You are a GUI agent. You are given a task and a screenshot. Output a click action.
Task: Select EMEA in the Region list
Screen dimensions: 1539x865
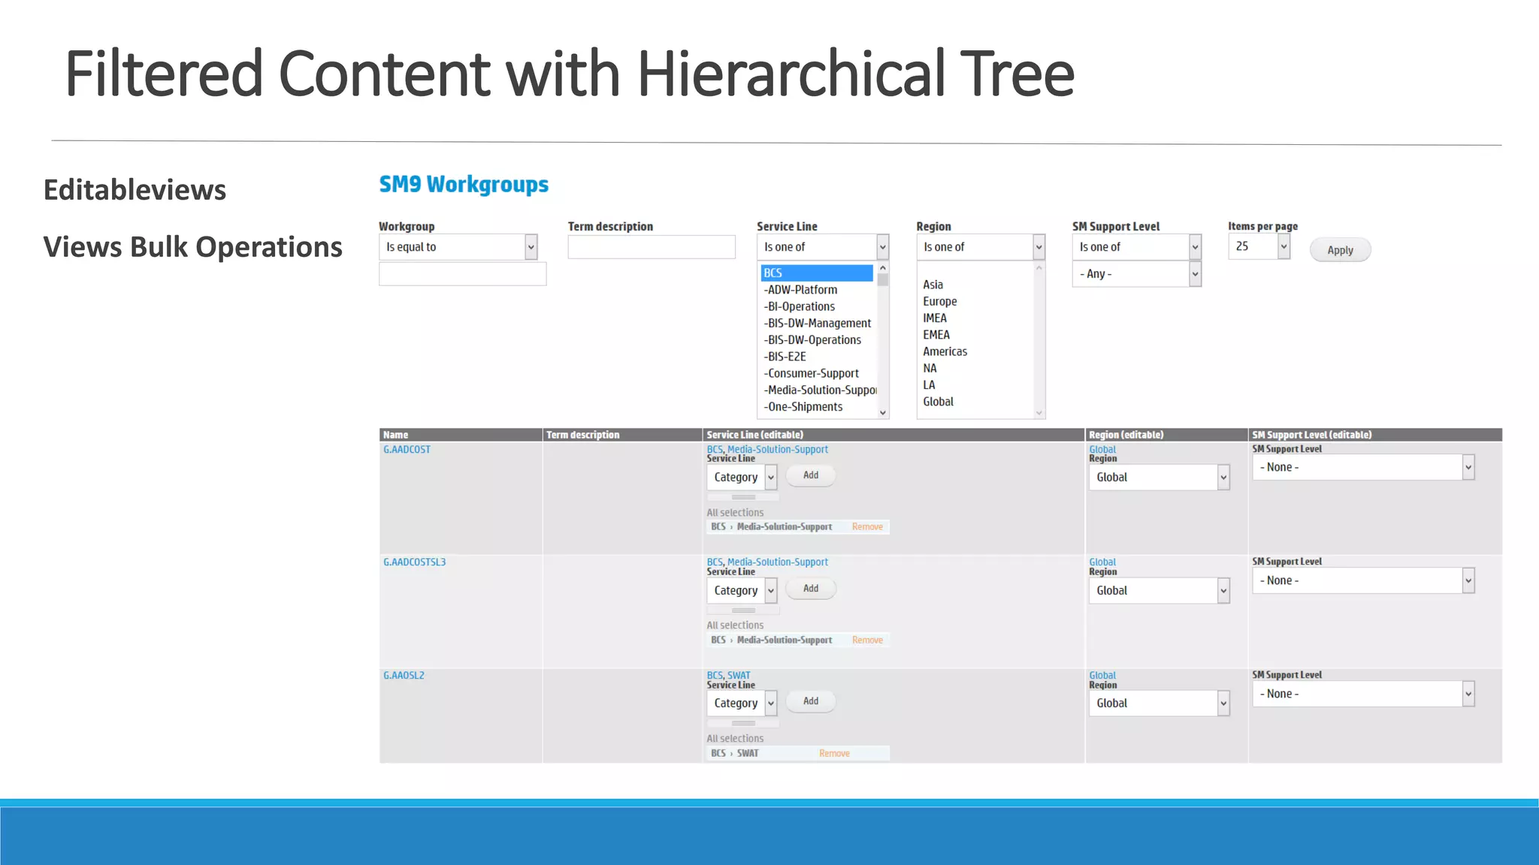pyautogui.click(x=936, y=335)
